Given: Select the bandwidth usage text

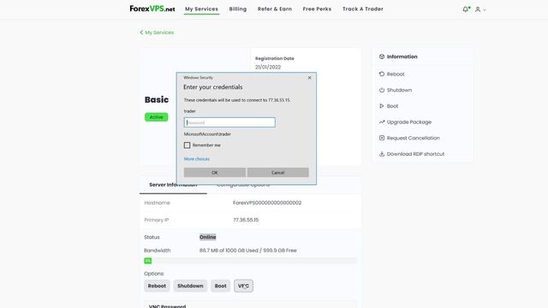Looking at the screenshot, I should pyautogui.click(x=247, y=251).
